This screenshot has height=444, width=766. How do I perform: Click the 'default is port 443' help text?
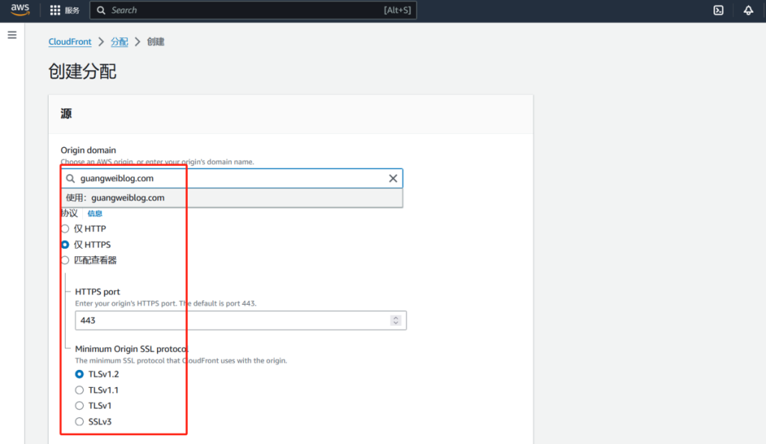point(165,303)
